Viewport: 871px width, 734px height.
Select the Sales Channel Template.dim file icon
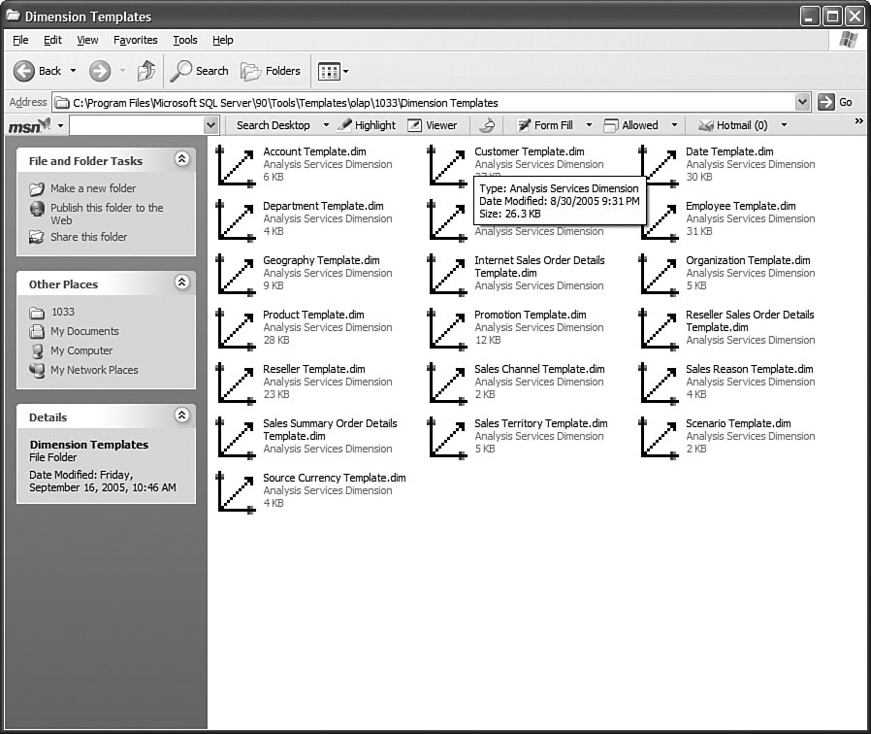447,384
